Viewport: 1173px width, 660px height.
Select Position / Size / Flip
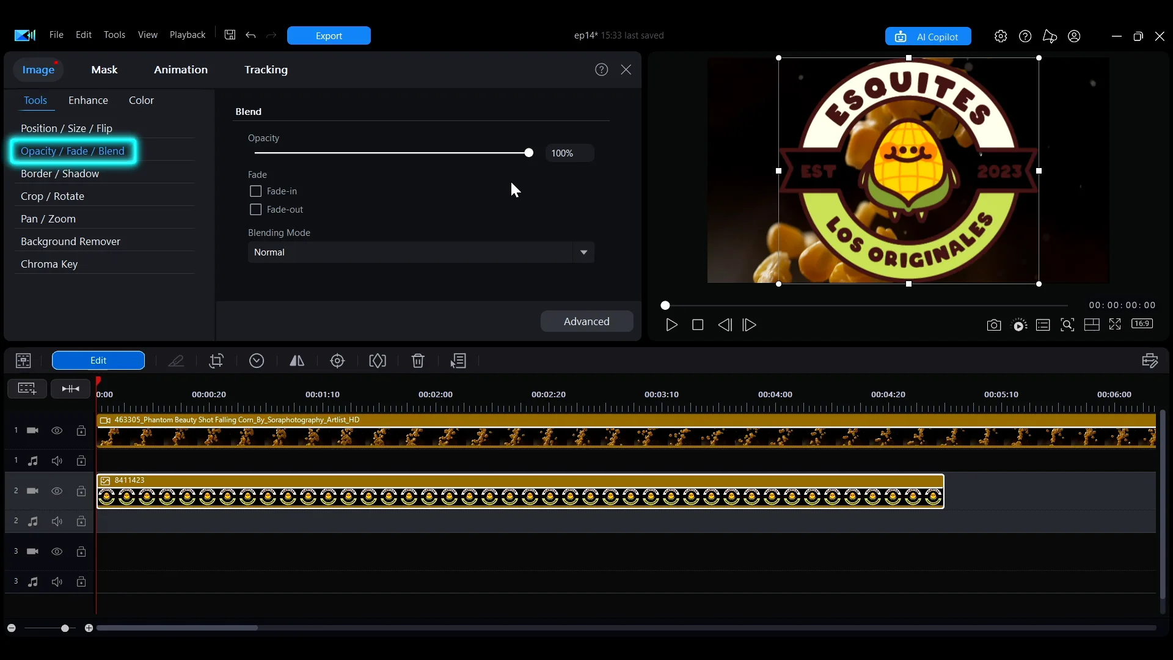(67, 128)
